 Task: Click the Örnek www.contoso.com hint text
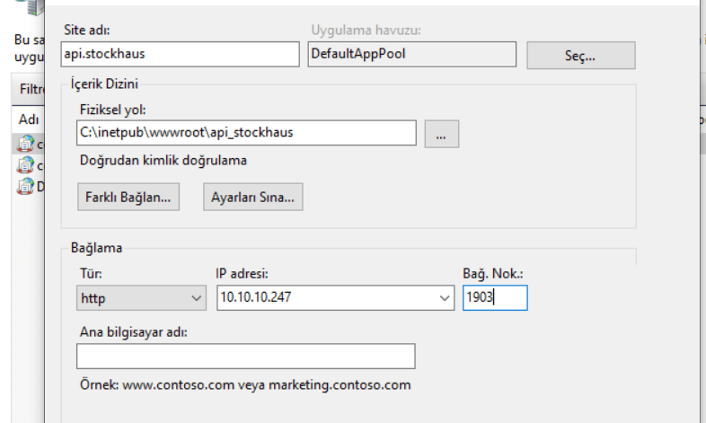(x=244, y=385)
